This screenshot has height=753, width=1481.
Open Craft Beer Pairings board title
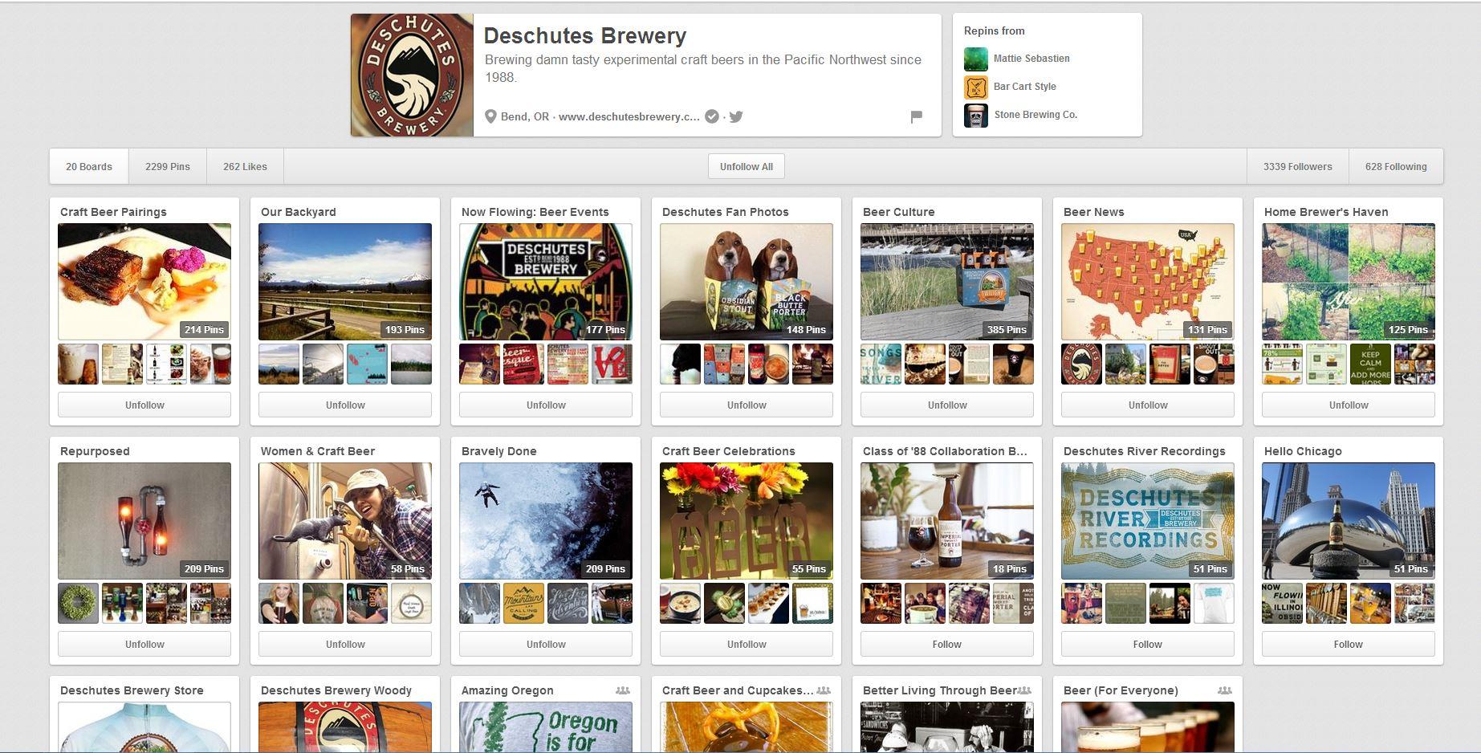pyautogui.click(x=113, y=212)
